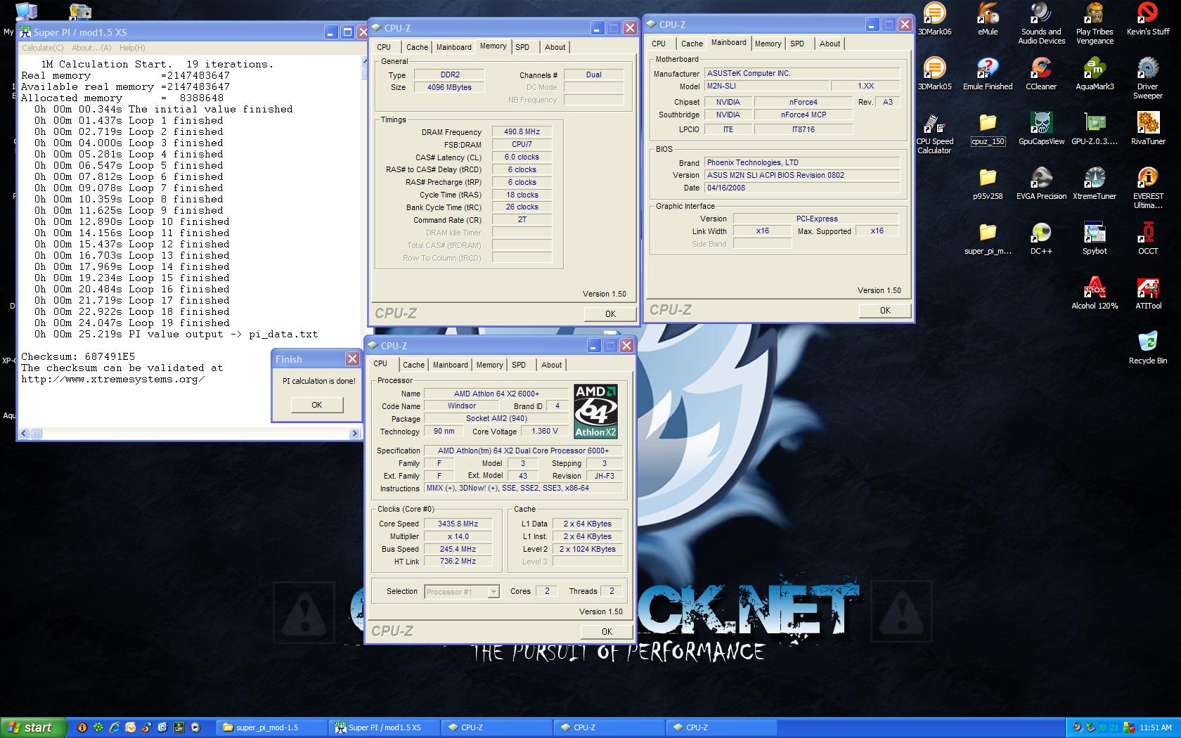Launch GpuCapsView desktop icon
The image size is (1181, 738).
tap(1041, 129)
